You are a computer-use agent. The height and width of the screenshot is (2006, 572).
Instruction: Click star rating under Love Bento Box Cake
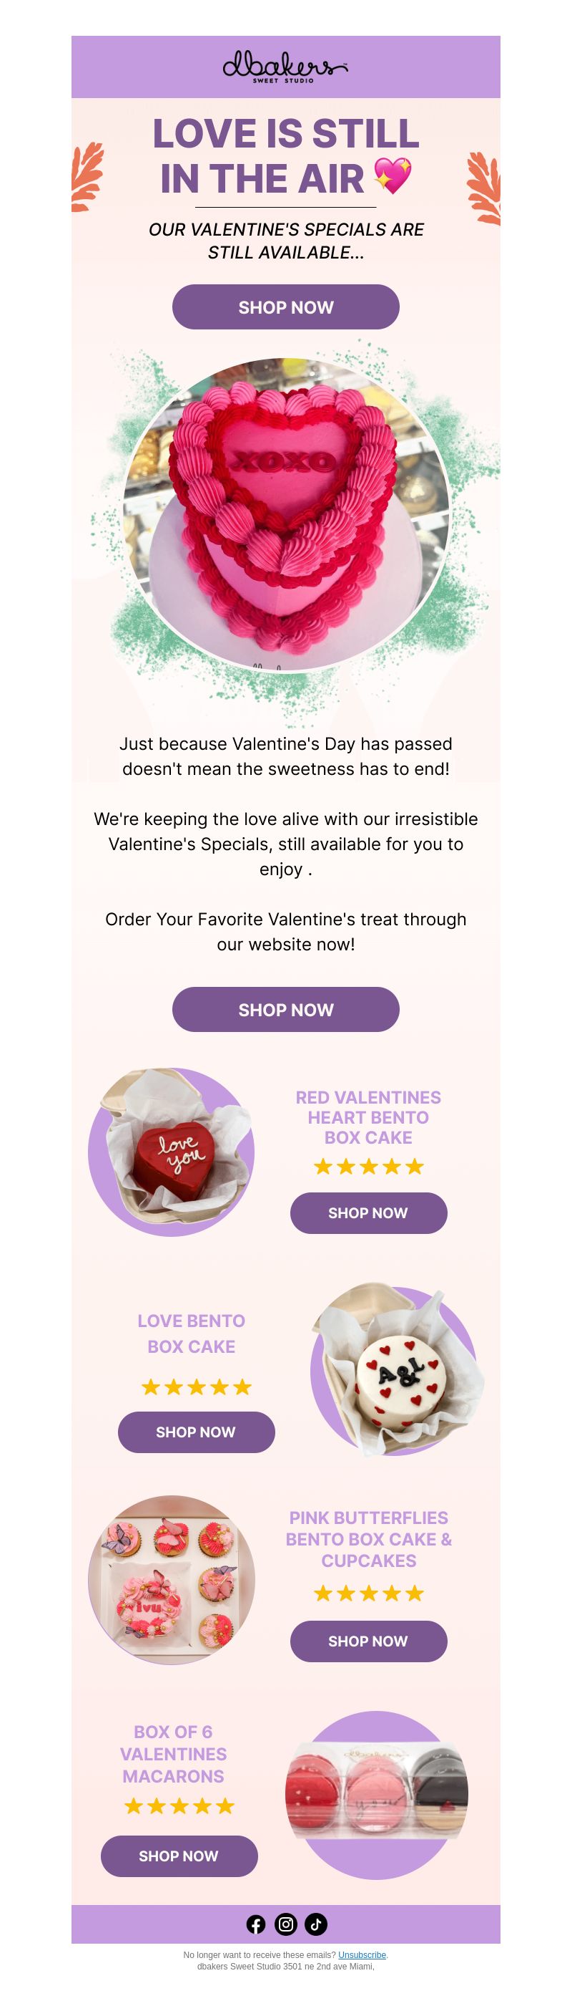(x=196, y=1386)
